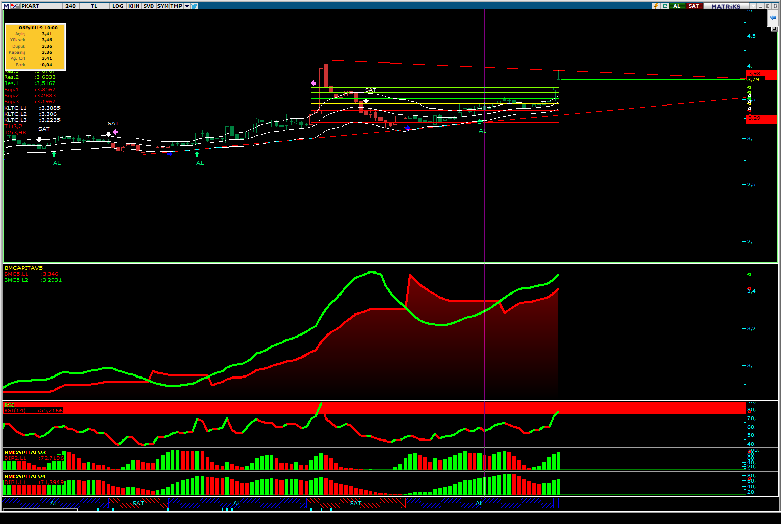Open the TMP templates menu
Screen dimensions: 781x524
[x=176, y=6]
